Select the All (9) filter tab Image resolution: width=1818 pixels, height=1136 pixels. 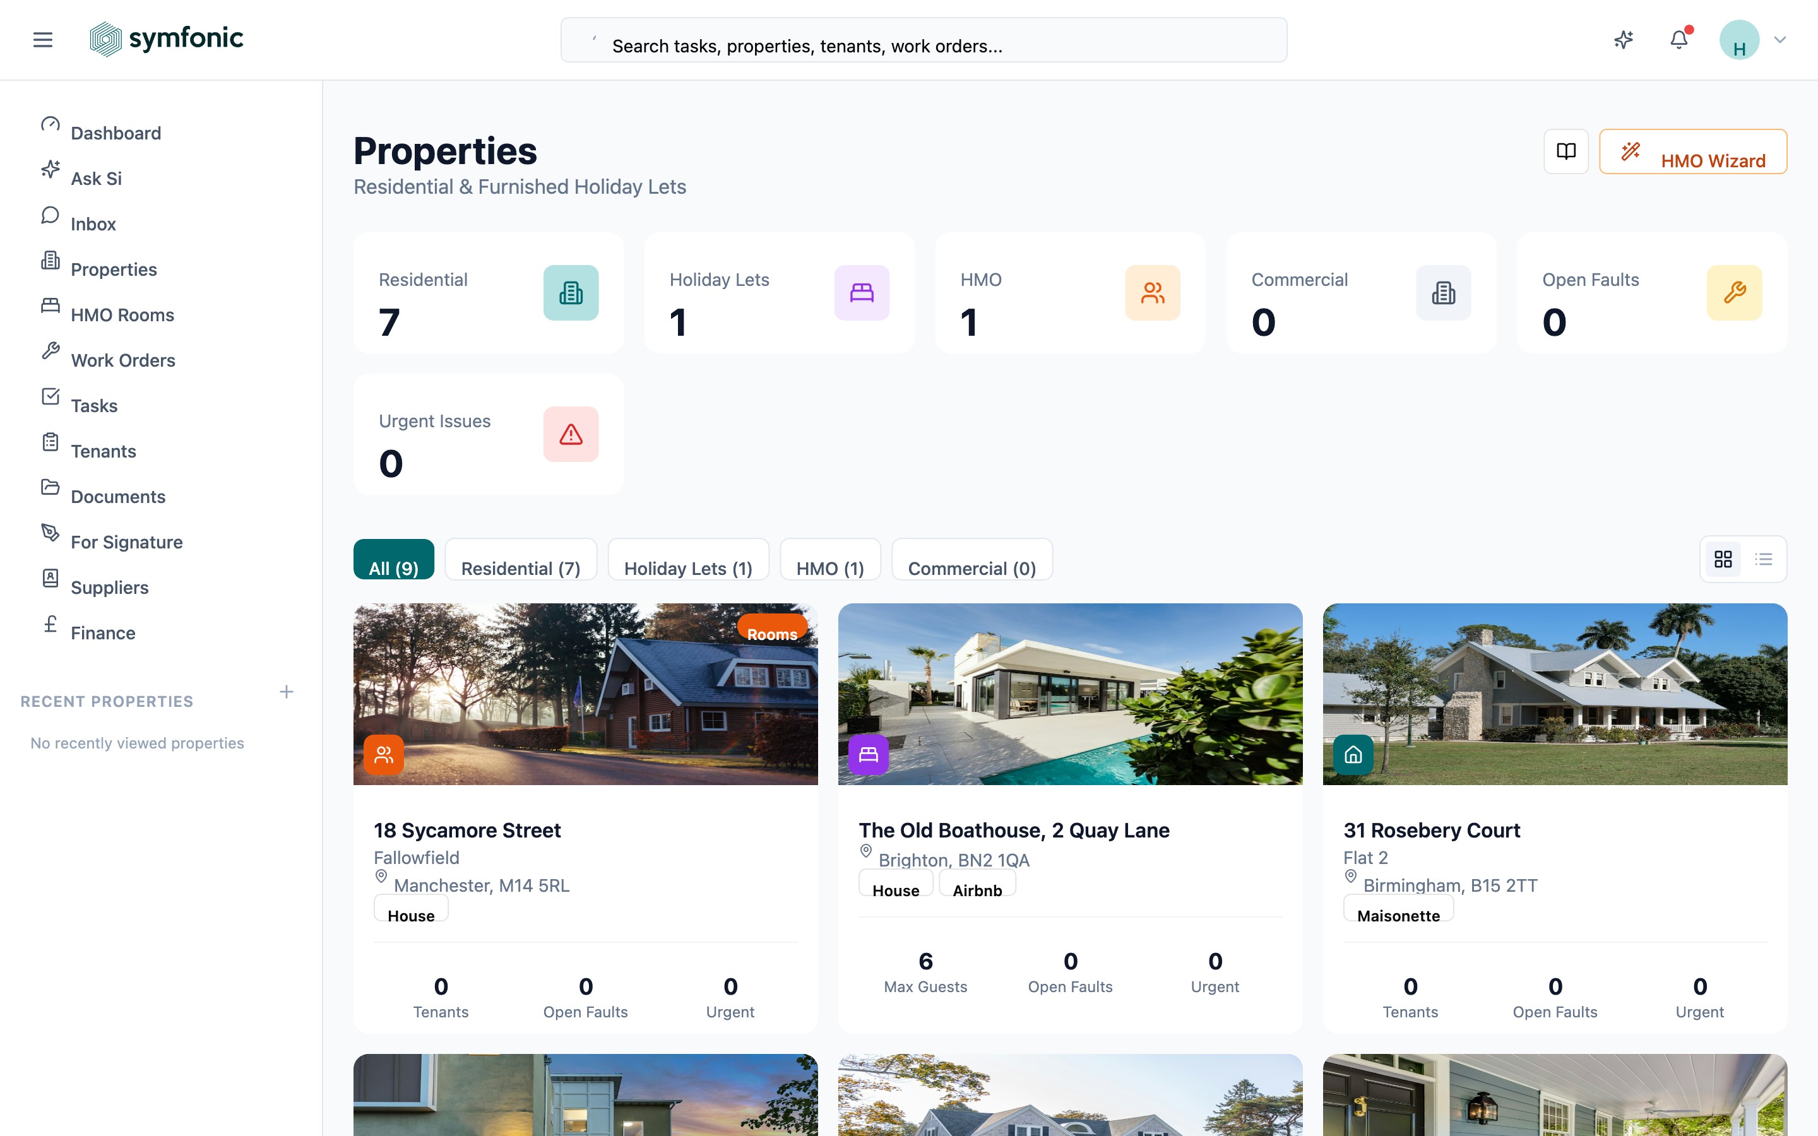394,560
